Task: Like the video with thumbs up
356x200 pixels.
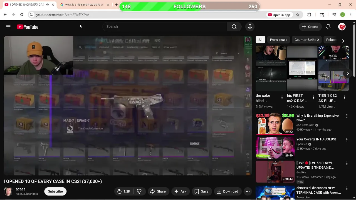Action: [x=123, y=191]
